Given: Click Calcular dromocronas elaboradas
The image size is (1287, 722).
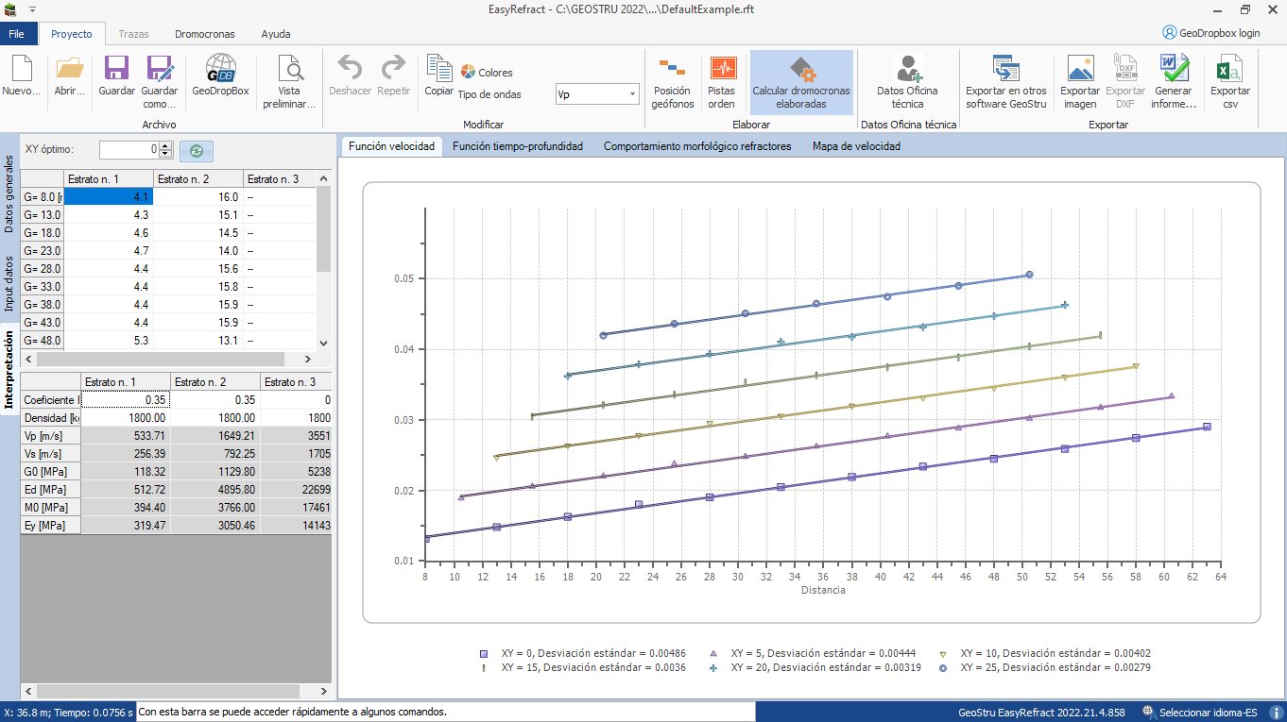Looking at the screenshot, I should coord(801,82).
